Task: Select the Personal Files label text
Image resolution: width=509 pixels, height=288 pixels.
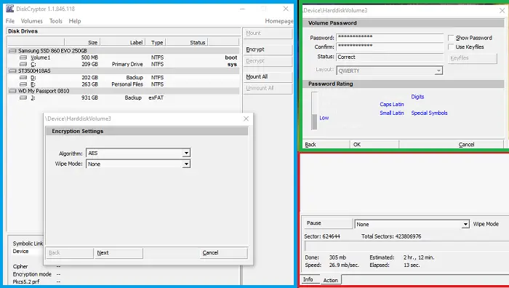Action: pos(127,84)
